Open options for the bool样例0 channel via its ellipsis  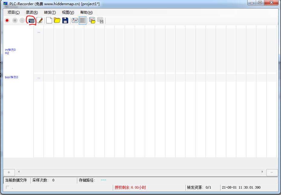click(39, 77)
